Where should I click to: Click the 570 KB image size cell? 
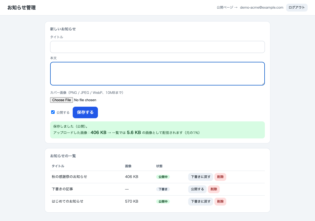(x=132, y=201)
